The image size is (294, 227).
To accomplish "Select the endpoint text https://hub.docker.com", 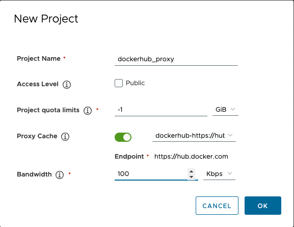I will 191,157.
